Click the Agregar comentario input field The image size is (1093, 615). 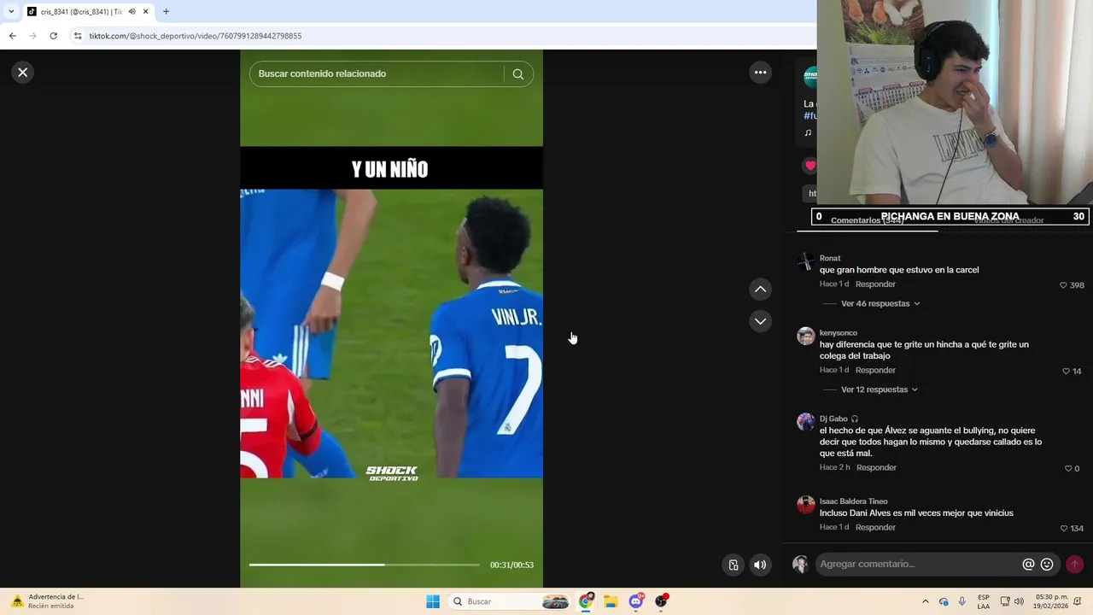point(918,564)
